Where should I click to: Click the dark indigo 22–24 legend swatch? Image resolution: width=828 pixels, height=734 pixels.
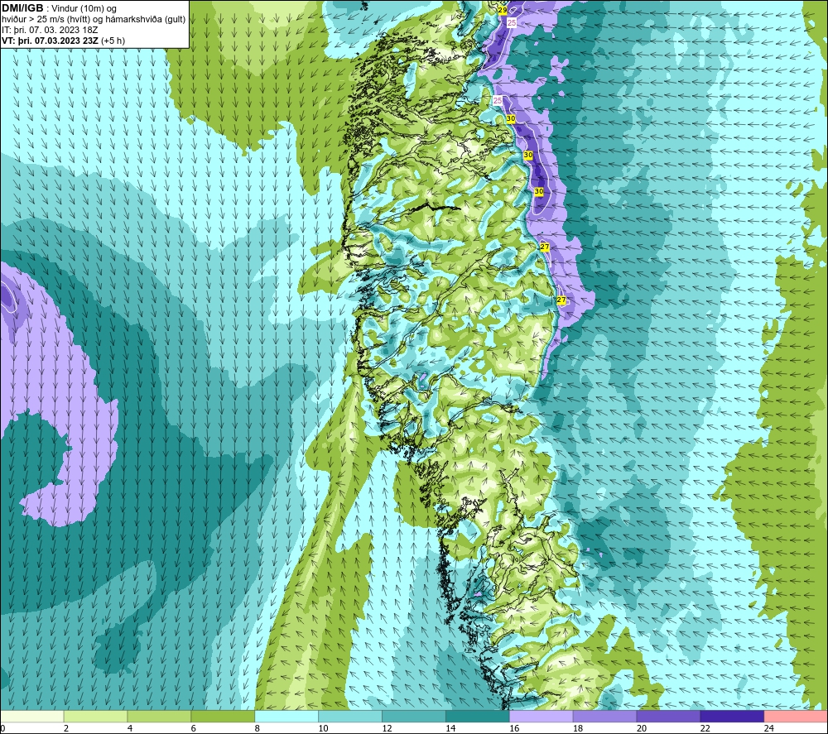[x=732, y=717]
